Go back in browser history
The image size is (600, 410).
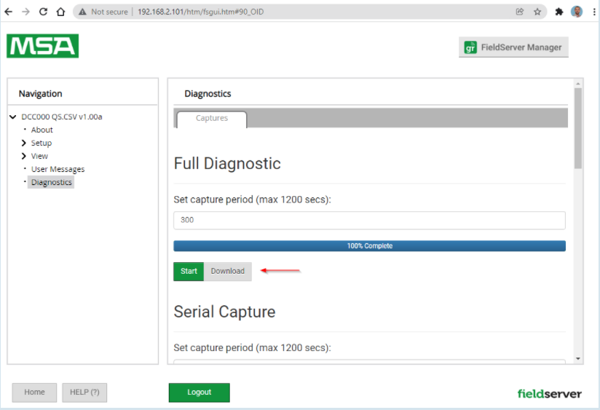pos(9,12)
